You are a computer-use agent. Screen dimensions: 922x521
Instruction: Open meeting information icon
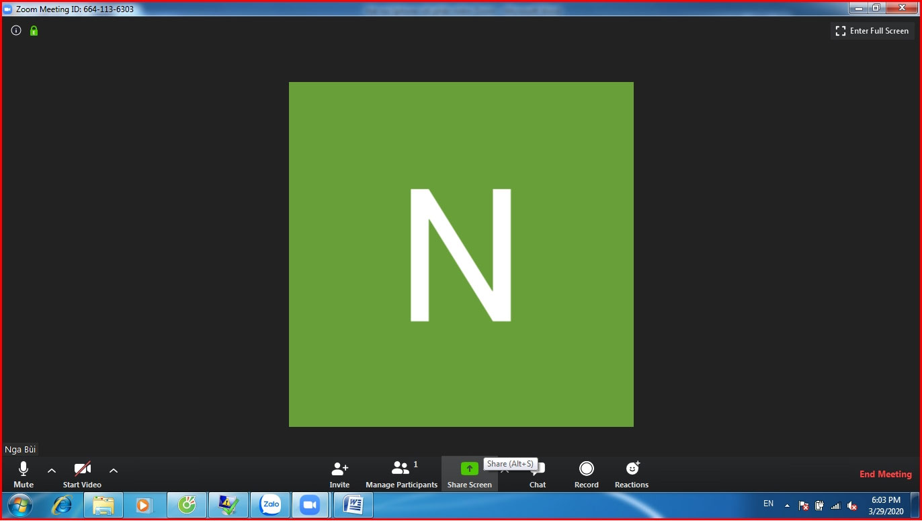[x=16, y=30]
